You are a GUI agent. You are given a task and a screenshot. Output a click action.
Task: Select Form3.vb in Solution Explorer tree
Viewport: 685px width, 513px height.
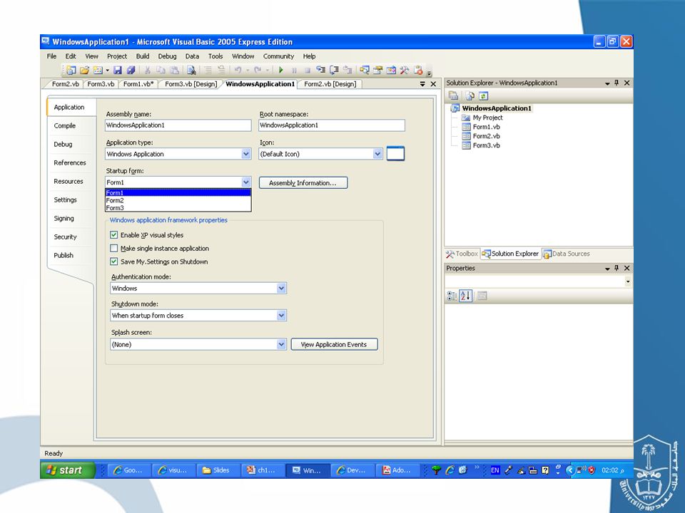tap(486, 145)
